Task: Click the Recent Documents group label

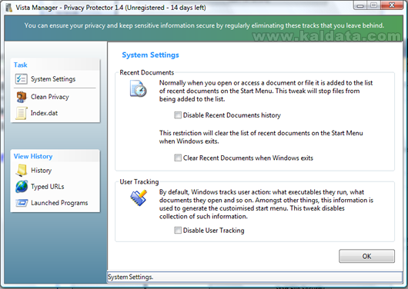Action: point(146,72)
